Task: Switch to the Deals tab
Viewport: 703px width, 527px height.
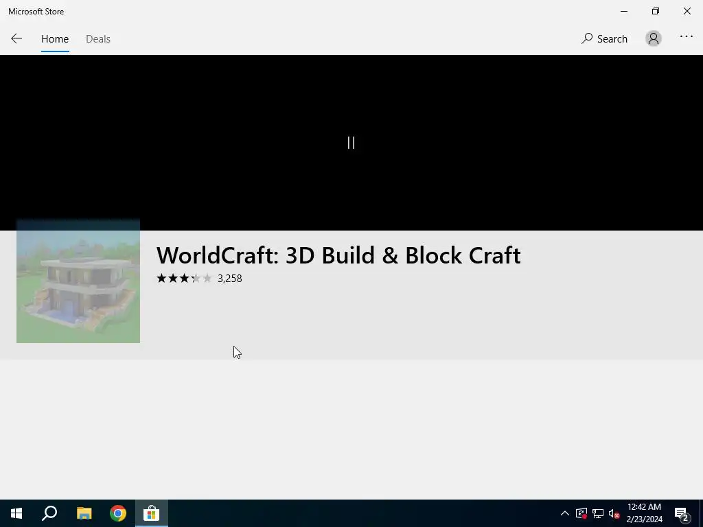Action: (x=97, y=39)
